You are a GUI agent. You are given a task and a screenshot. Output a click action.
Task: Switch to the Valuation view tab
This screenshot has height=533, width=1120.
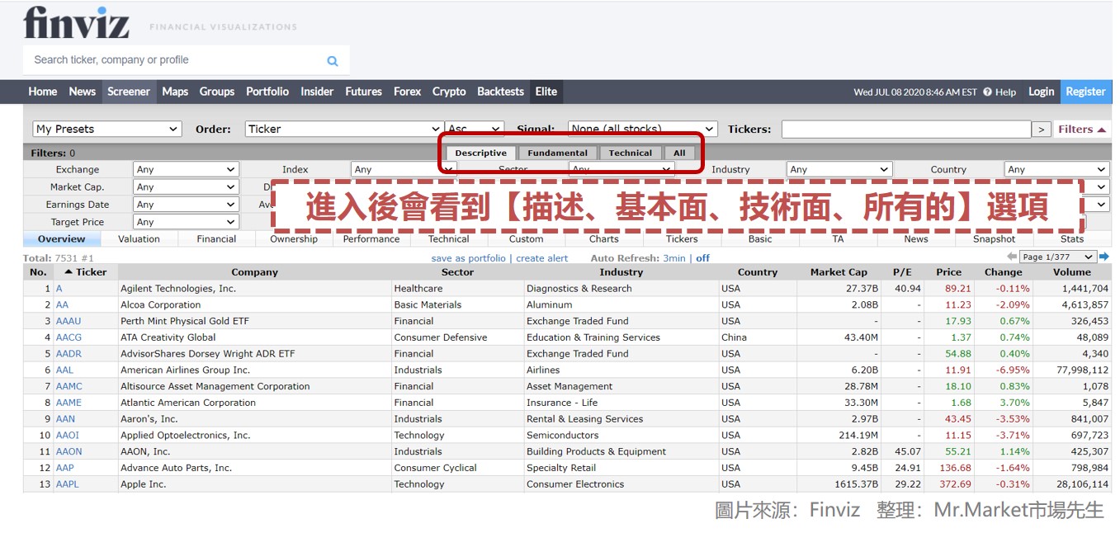pos(139,239)
